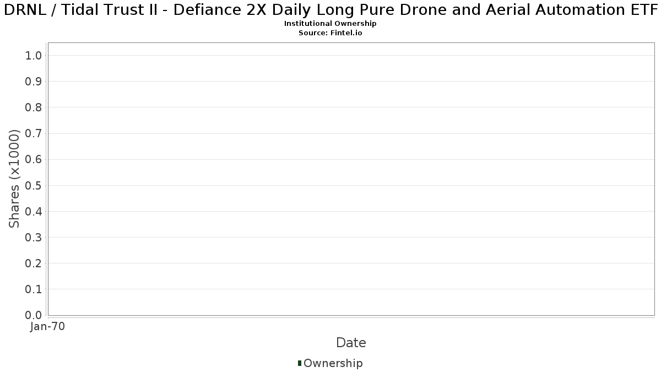Click the 0.3 y-axis tick label
This screenshot has width=661, height=372.
(34, 238)
